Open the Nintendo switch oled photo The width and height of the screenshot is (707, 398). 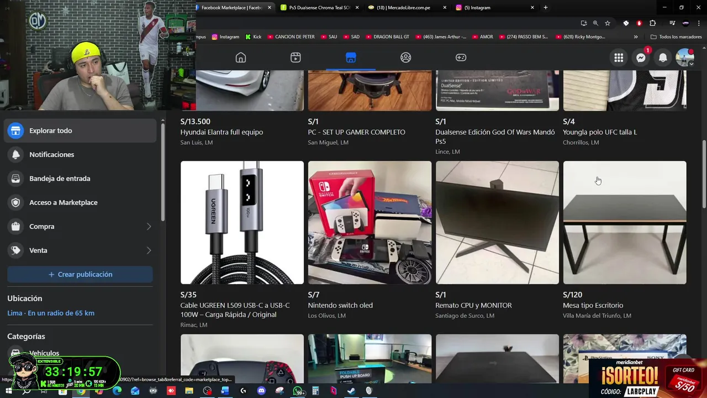click(x=370, y=223)
